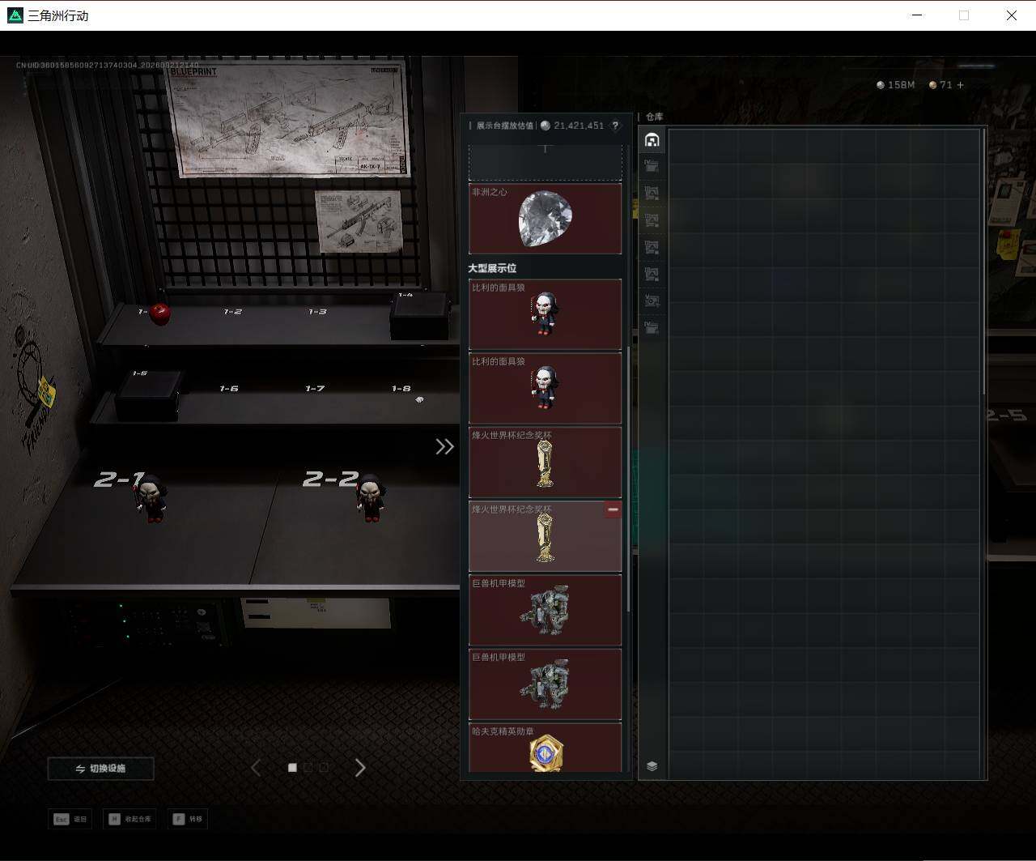Viewport: 1036px width, 861px height.
Task: Click the 收起仓库 collapse warehouse button
Action: click(x=129, y=819)
